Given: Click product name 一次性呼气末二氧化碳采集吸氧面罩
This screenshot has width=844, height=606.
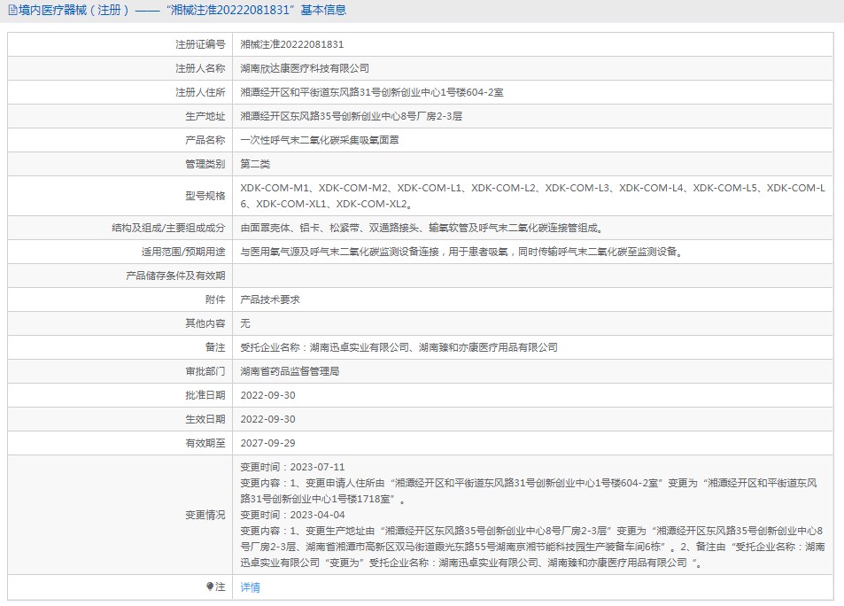Looking at the screenshot, I should coord(320,140).
